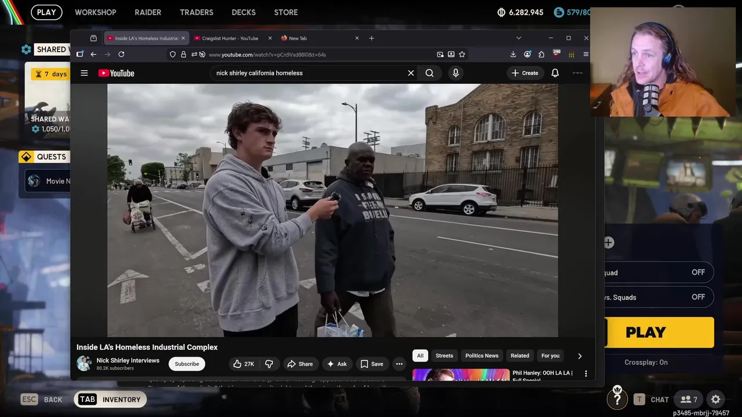Viewport: 742px width, 417px height.
Task: Open the browser account icon
Action: pos(527,54)
